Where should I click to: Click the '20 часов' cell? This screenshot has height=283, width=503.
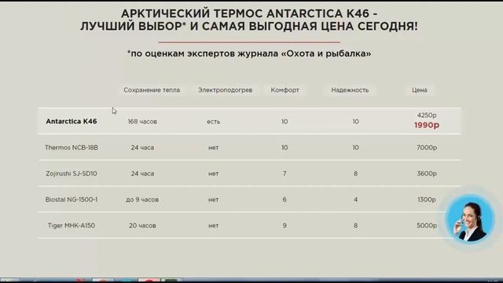tap(142, 226)
